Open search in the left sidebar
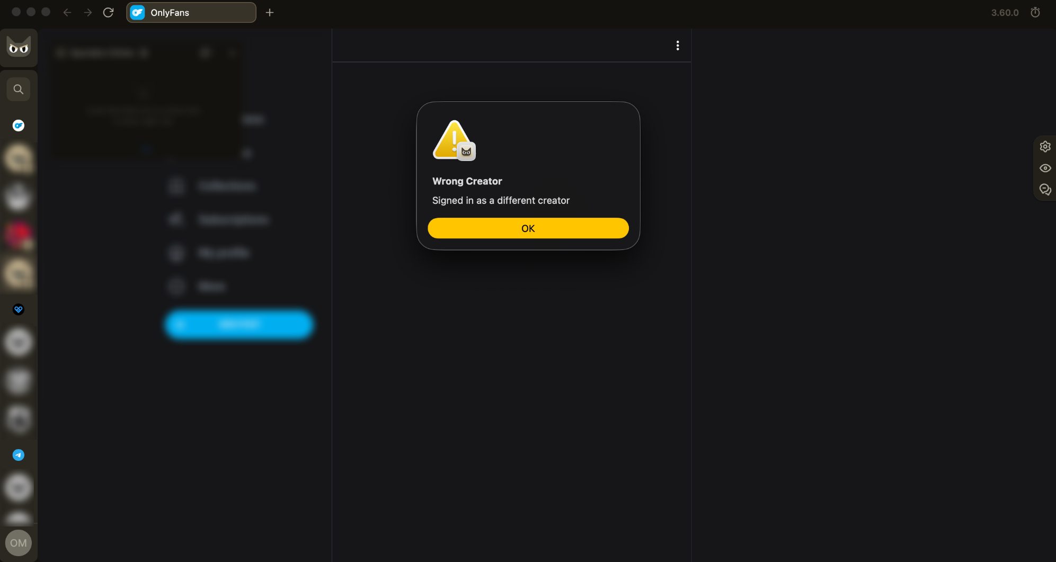Image resolution: width=1056 pixels, height=562 pixels. 19,90
